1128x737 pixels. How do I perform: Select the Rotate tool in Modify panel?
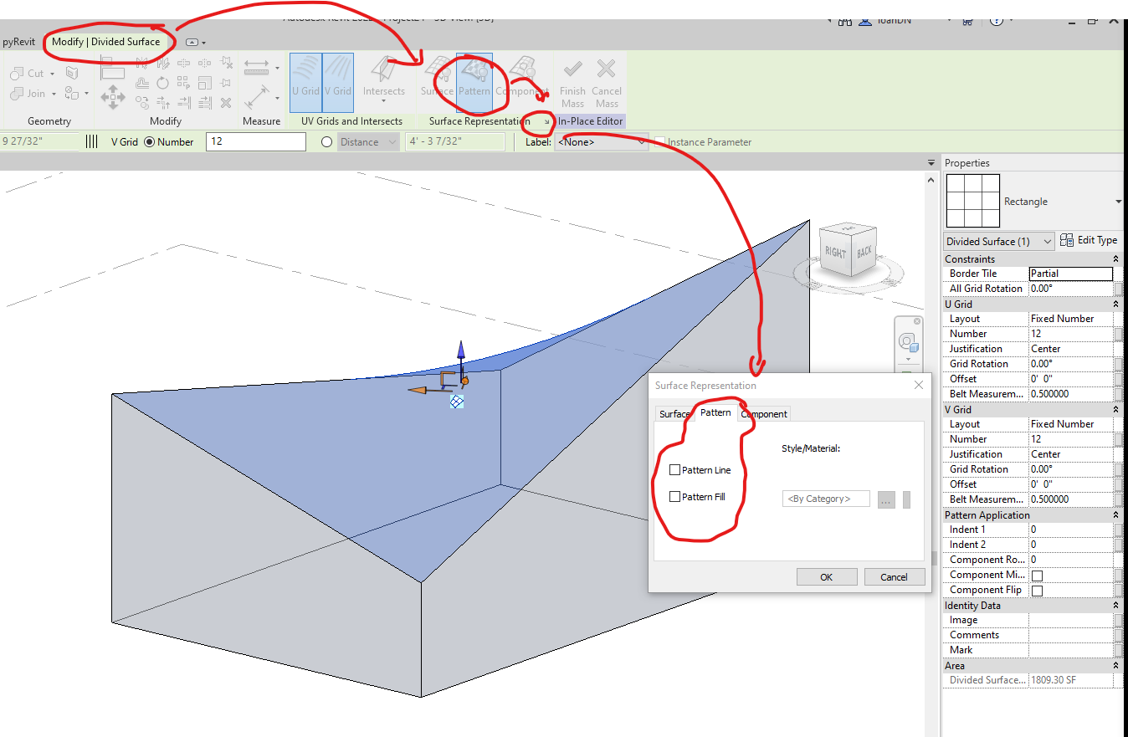pos(162,83)
